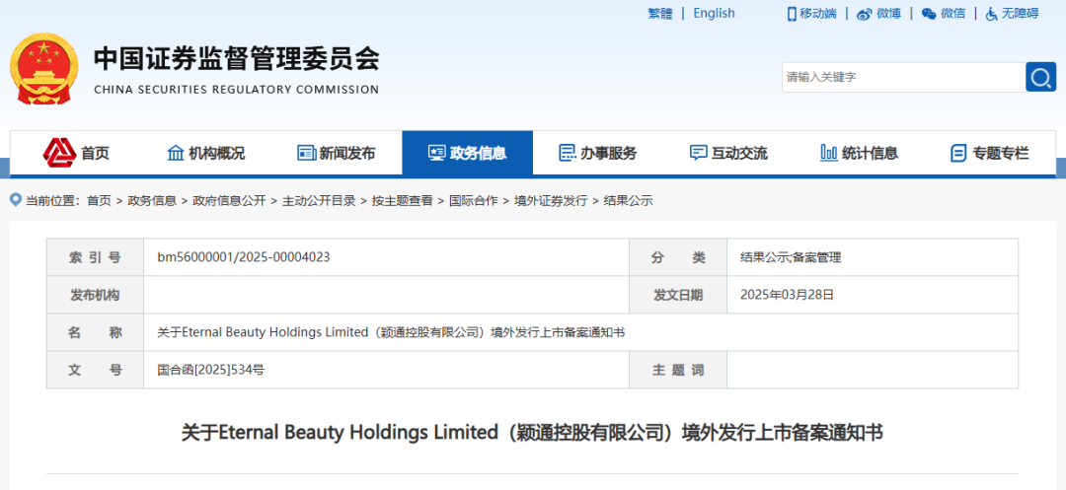The width and height of the screenshot is (1066, 490).
Task: Enable 无障碍 accessibility mode
Action: pos(992,14)
